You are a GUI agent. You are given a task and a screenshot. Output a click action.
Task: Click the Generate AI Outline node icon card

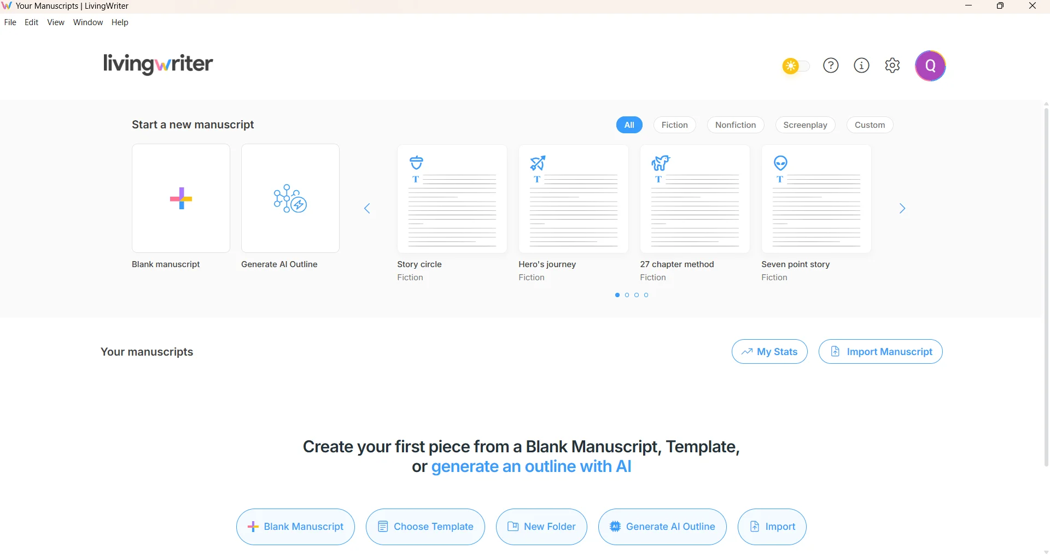point(290,198)
